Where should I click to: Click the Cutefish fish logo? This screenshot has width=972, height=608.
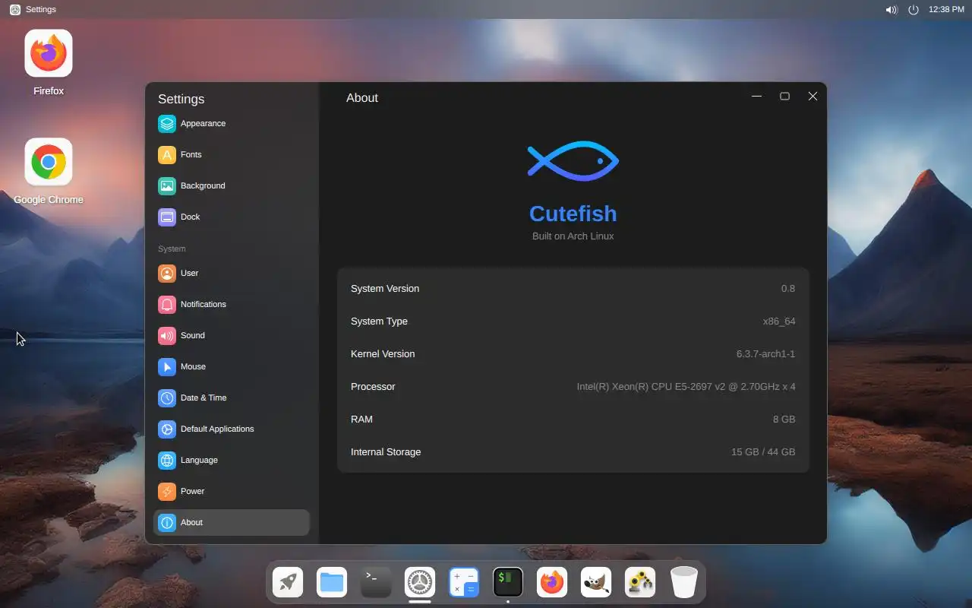pyautogui.click(x=573, y=161)
